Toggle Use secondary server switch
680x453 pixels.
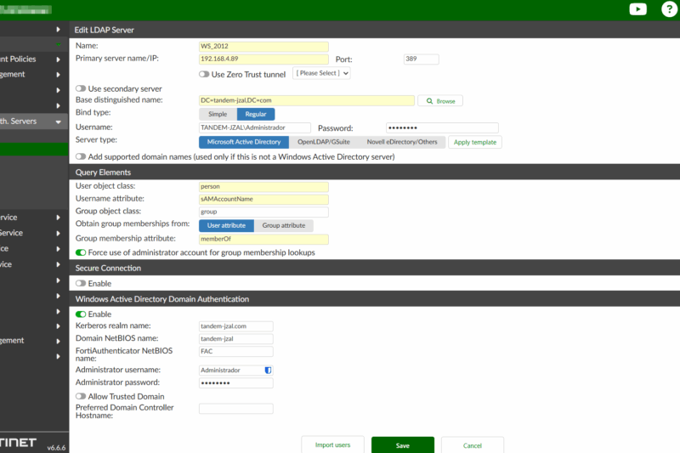[x=81, y=88]
